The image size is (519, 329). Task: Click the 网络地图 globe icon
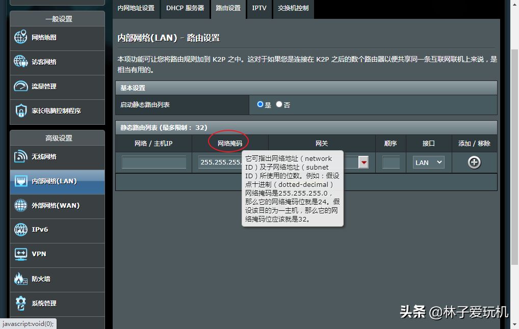click(21, 37)
